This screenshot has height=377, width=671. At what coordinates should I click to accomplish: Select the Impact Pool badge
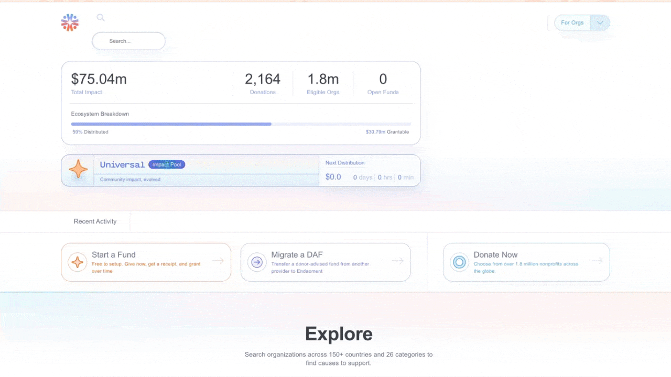pyautogui.click(x=167, y=164)
